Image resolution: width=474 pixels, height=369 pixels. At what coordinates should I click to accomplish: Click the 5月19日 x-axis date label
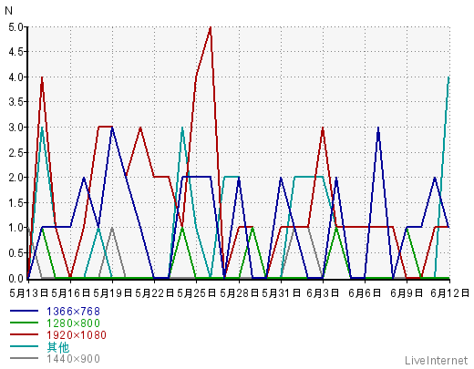point(112,293)
